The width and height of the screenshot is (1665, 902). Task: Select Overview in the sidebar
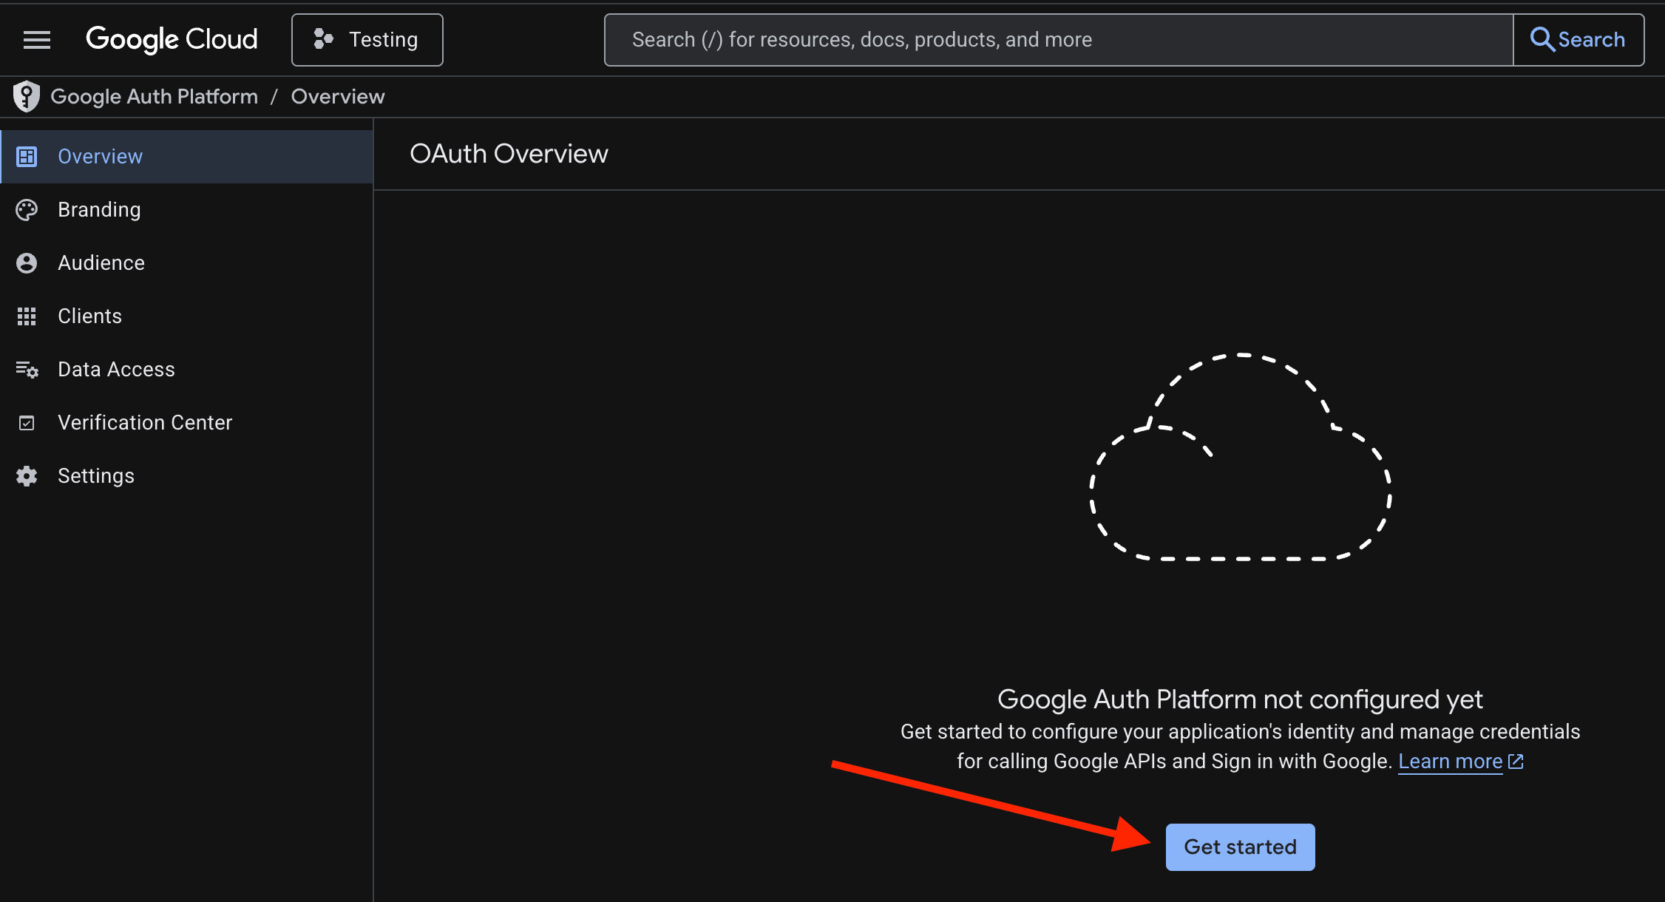pyautogui.click(x=186, y=157)
